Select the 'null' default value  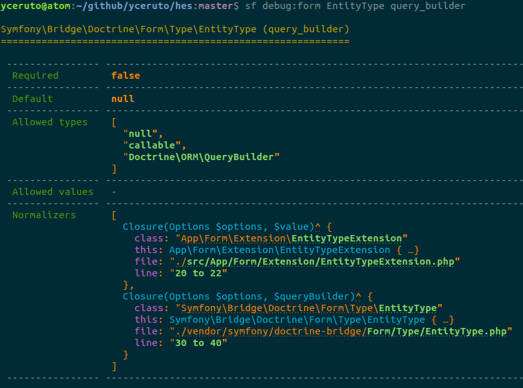click(x=123, y=99)
